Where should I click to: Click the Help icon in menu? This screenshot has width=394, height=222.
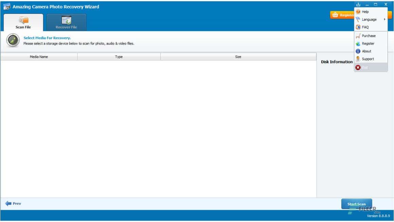coord(358,12)
